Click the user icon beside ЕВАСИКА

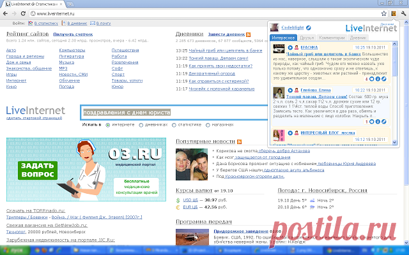[297, 47]
